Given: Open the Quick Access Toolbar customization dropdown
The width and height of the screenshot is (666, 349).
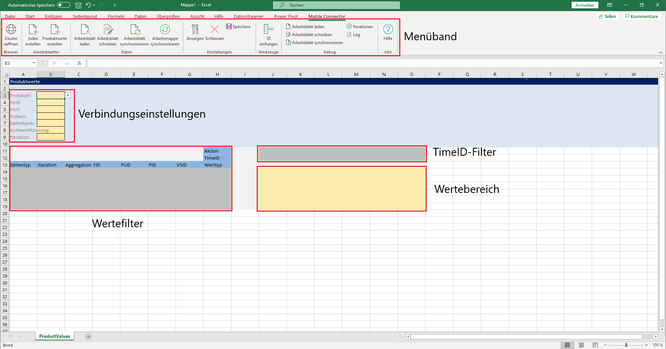Looking at the screenshot, I should click(x=114, y=5).
